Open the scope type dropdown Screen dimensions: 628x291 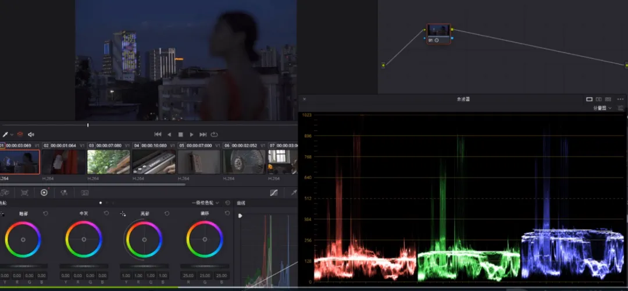click(x=602, y=108)
